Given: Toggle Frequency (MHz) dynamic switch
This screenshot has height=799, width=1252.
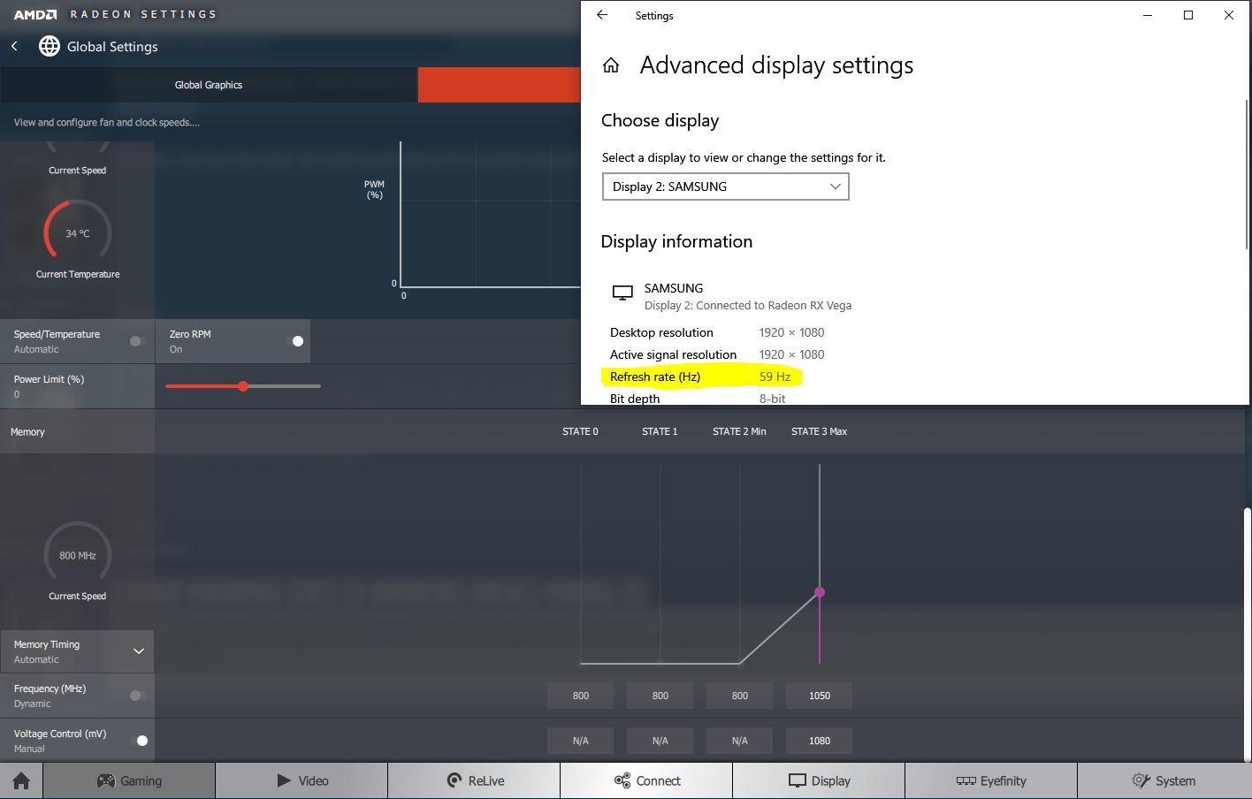Looking at the screenshot, I should [x=138, y=696].
